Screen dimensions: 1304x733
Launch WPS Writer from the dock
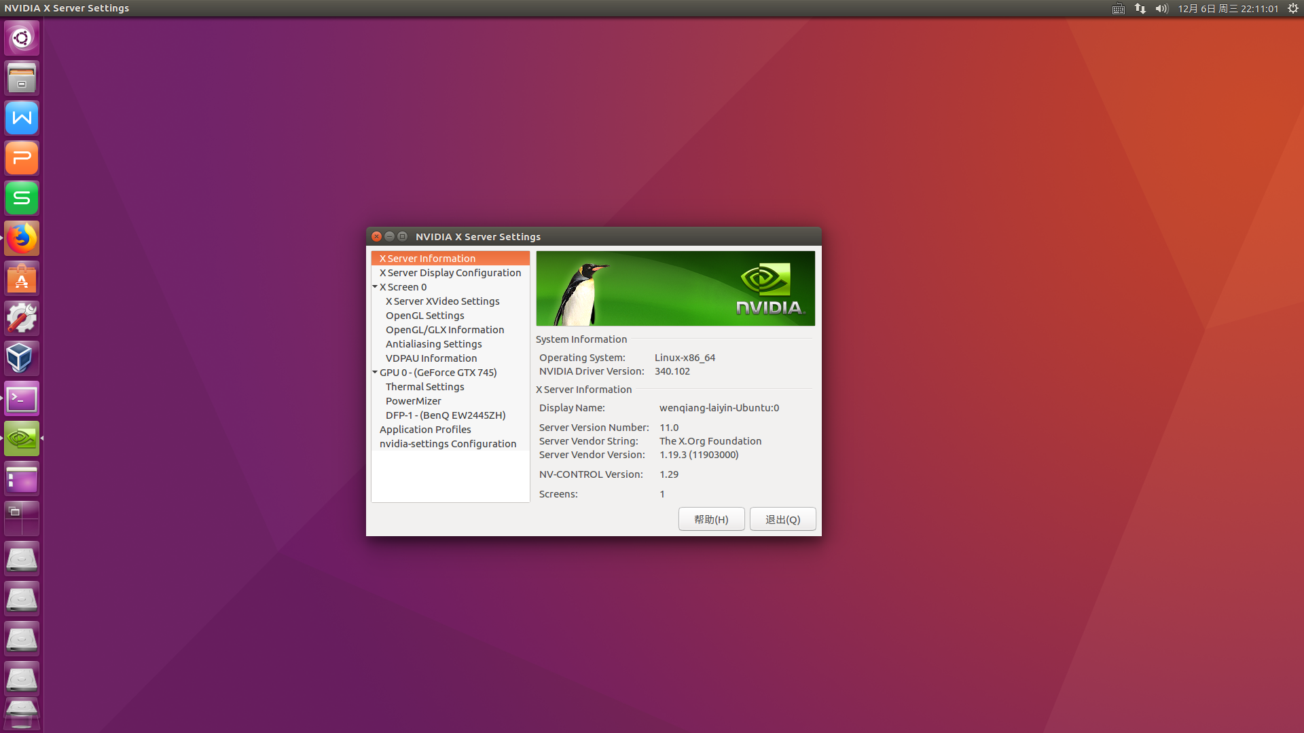(22, 118)
